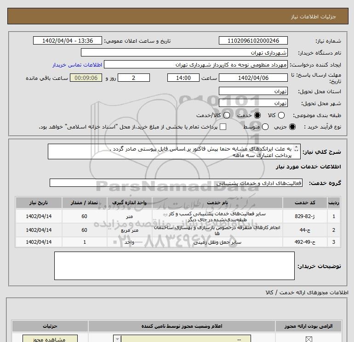Viewport: 354px width, 342px height.
Task: Click the نام خدمت column header
Action: point(217,202)
